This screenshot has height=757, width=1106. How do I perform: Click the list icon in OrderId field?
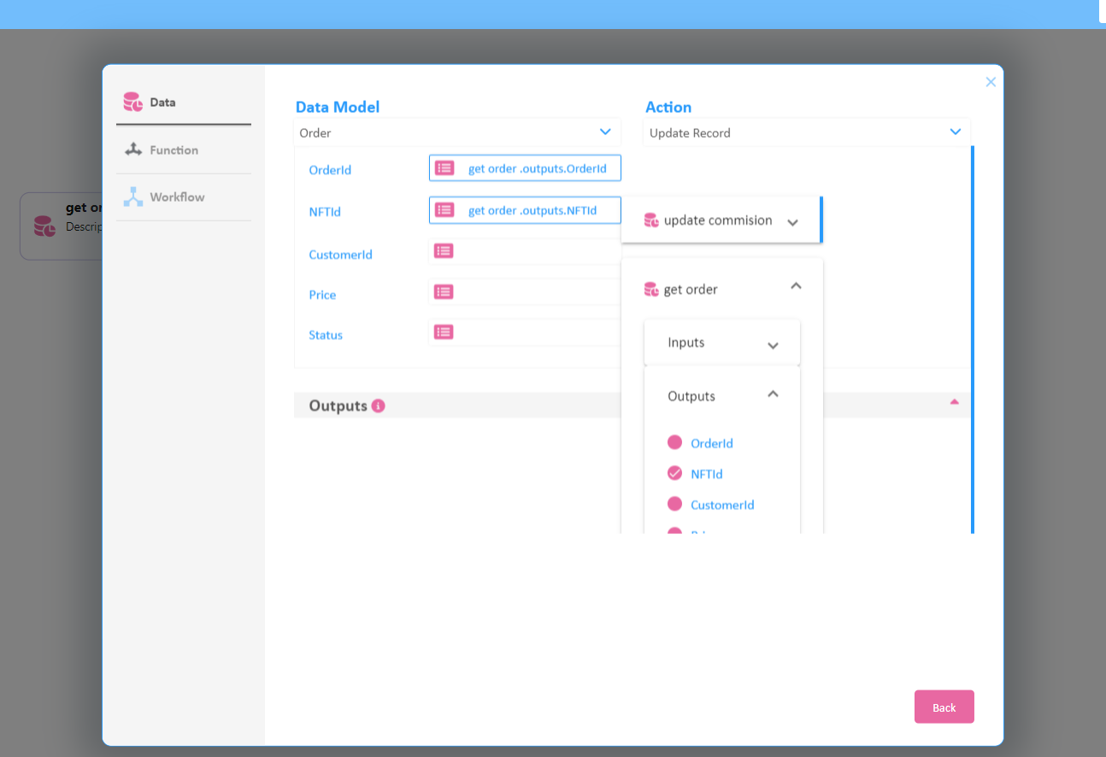(444, 168)
